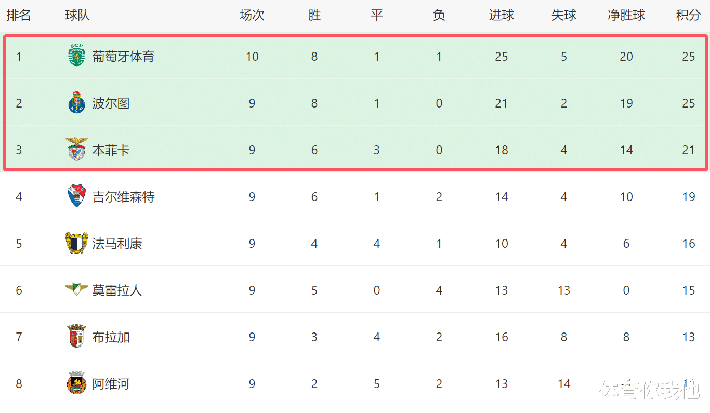Image resolution: width=710 pixels, height=413 pixels.
Task: Sort by the 净胜球 column header
Action: point(626,16)
